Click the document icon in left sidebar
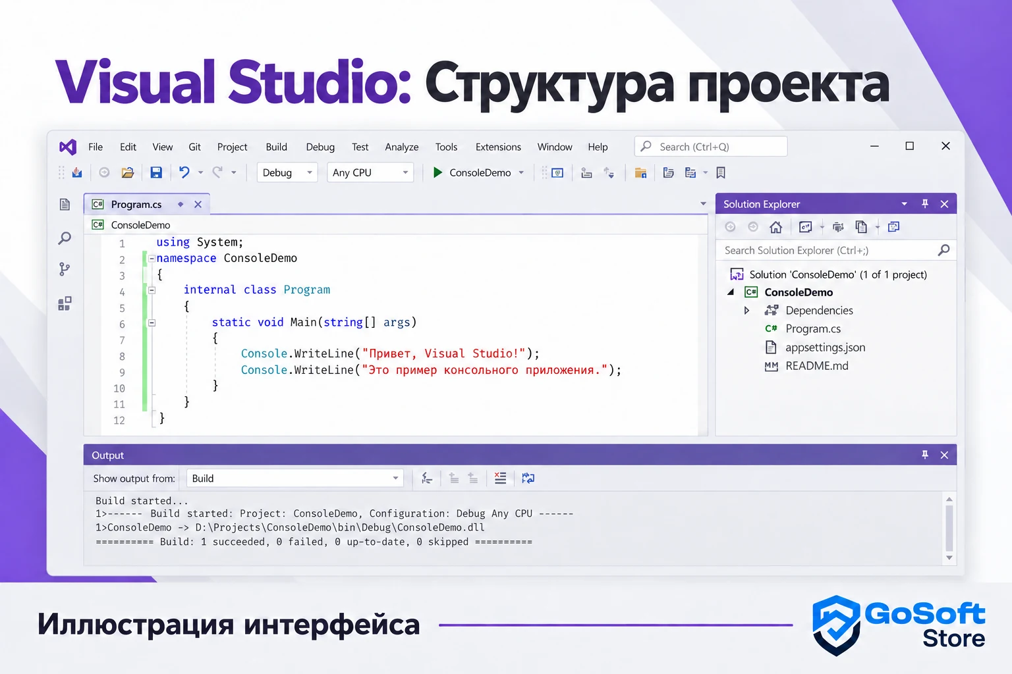The image size is (1012, 674). pyautogui.click(x=65, y=205)
